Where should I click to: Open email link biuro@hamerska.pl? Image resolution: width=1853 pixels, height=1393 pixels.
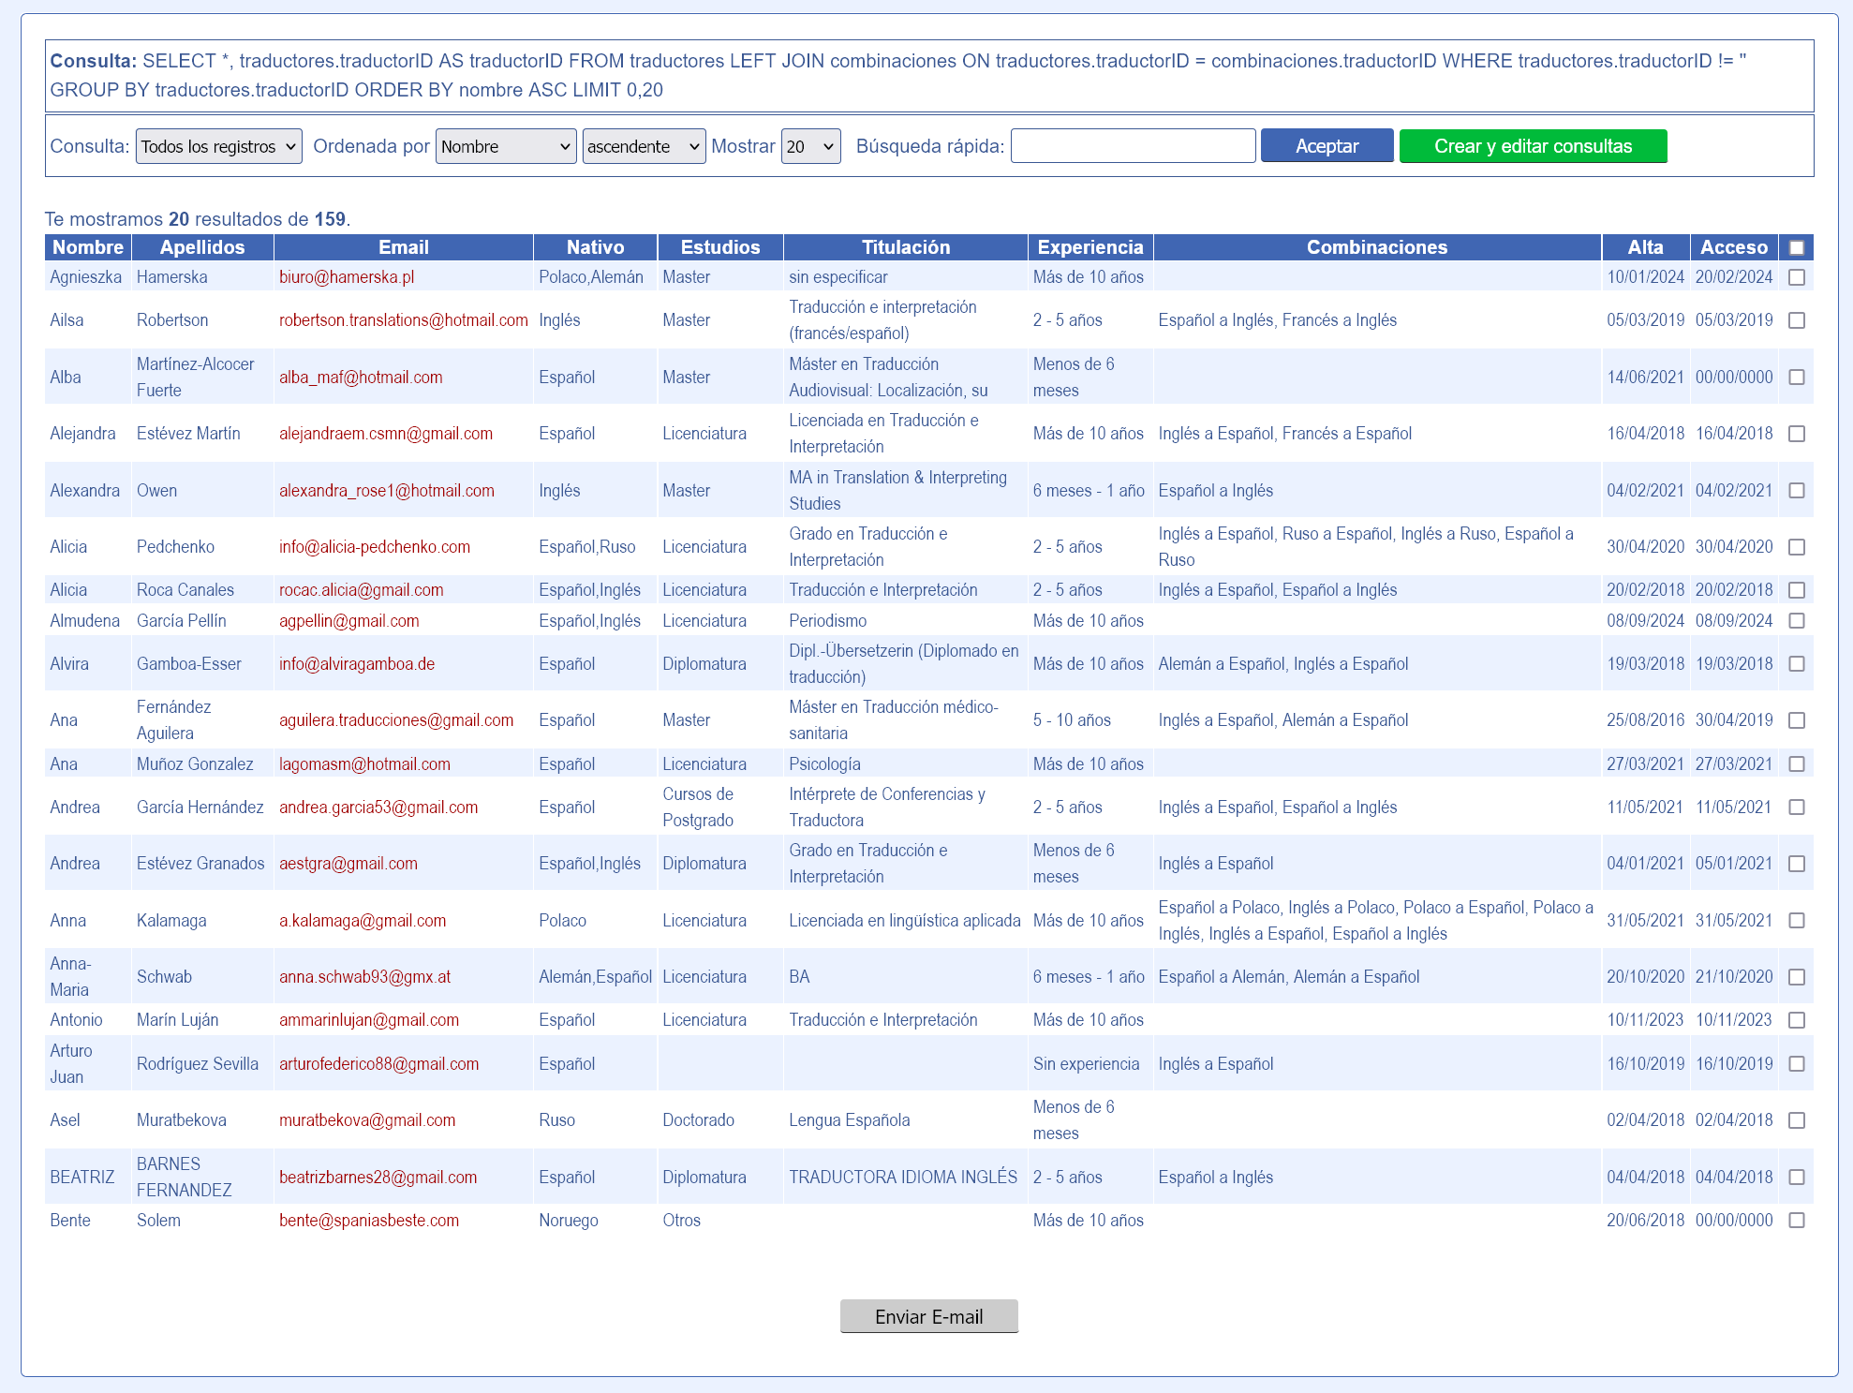[347, 277]
